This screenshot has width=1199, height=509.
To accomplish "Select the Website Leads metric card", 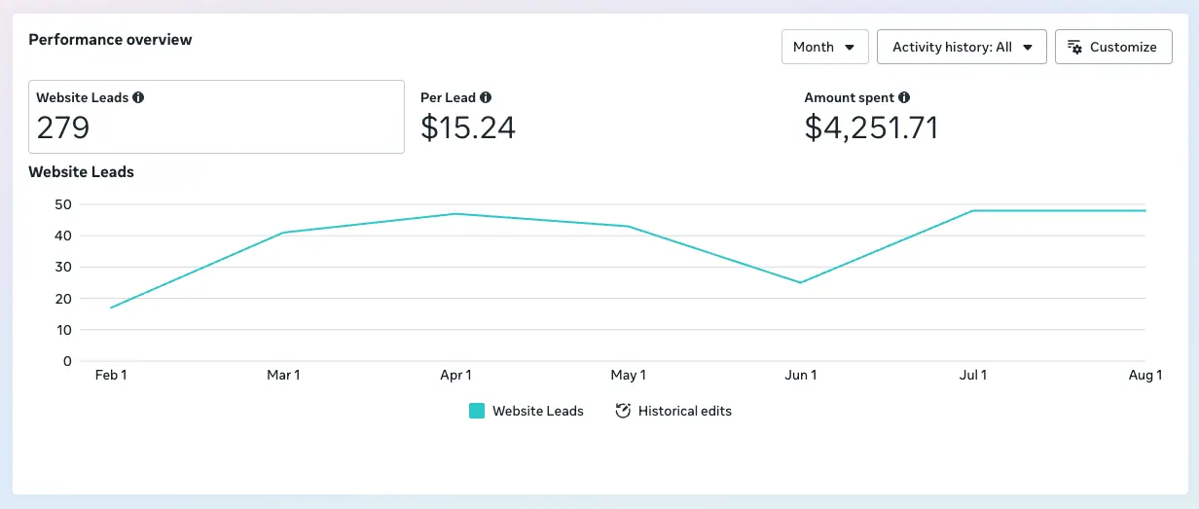I will [x=216, y=117].
